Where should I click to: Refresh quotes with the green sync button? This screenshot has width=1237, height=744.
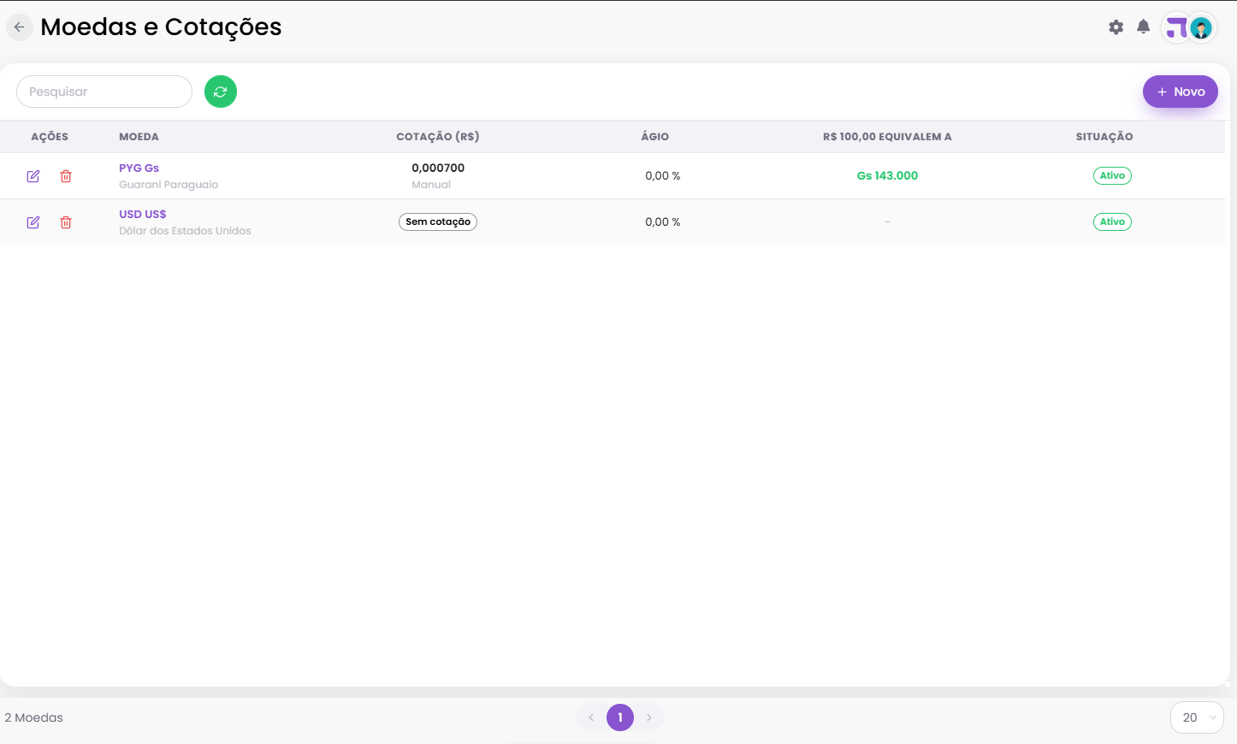tap(221, 92)
